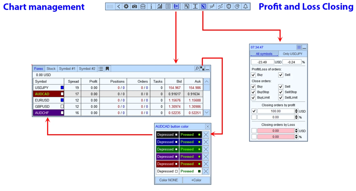Screen dimensions: 356x191
Task: Enable closing orders by Loss in USD
Action: pos(254,131)
